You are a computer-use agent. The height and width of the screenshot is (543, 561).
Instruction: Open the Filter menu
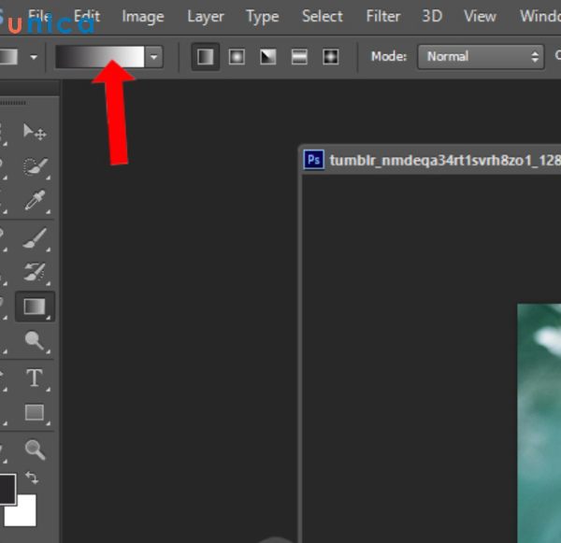[x=382, y=17]
